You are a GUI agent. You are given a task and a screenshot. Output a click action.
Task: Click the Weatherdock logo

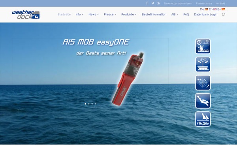pos(26,15)
